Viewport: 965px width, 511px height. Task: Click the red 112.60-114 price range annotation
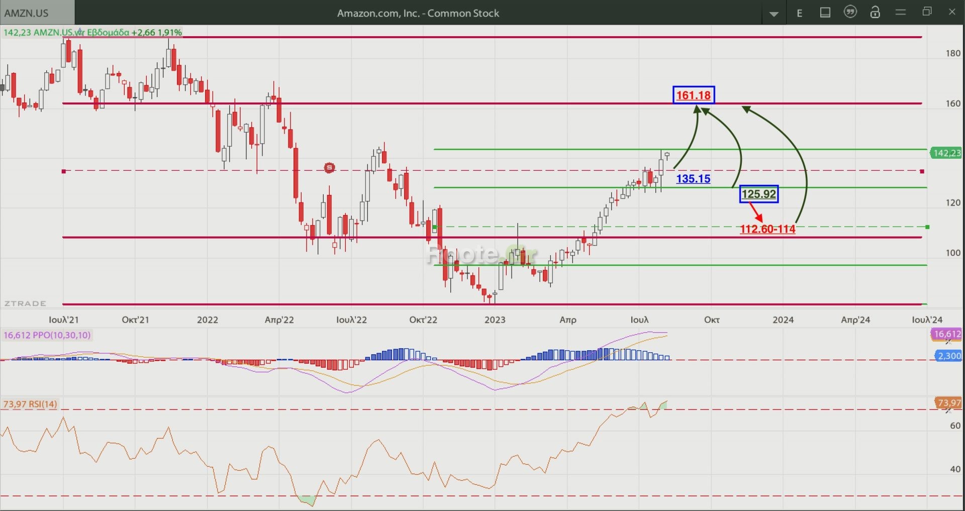coord(767,229)
